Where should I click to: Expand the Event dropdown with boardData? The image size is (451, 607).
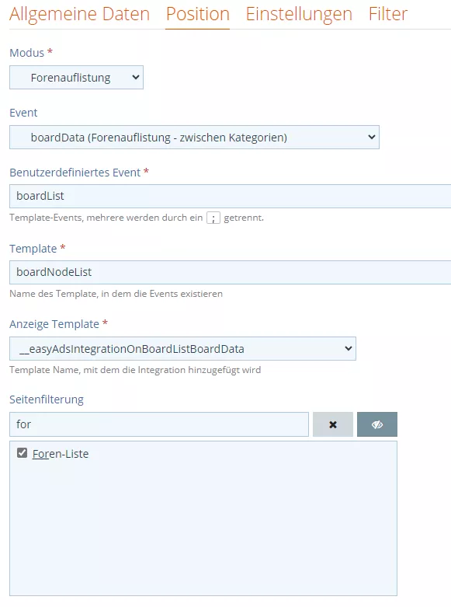pyautogui.click(x=194, y=137)
